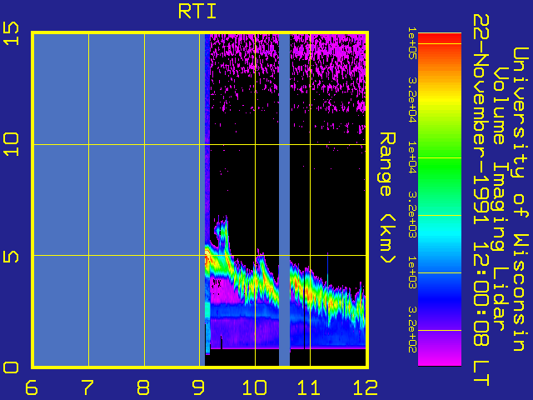
Task: Click the time axis label 6
Action: coord(32,387)
